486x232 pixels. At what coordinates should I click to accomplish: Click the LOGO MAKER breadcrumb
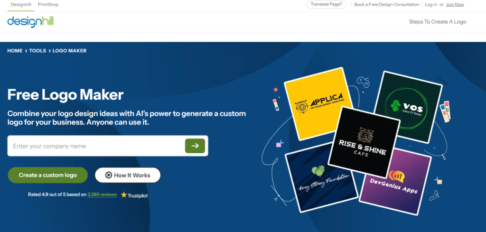point(69,51)
